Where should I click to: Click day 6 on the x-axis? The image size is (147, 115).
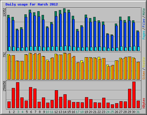(x=31, y=112)
